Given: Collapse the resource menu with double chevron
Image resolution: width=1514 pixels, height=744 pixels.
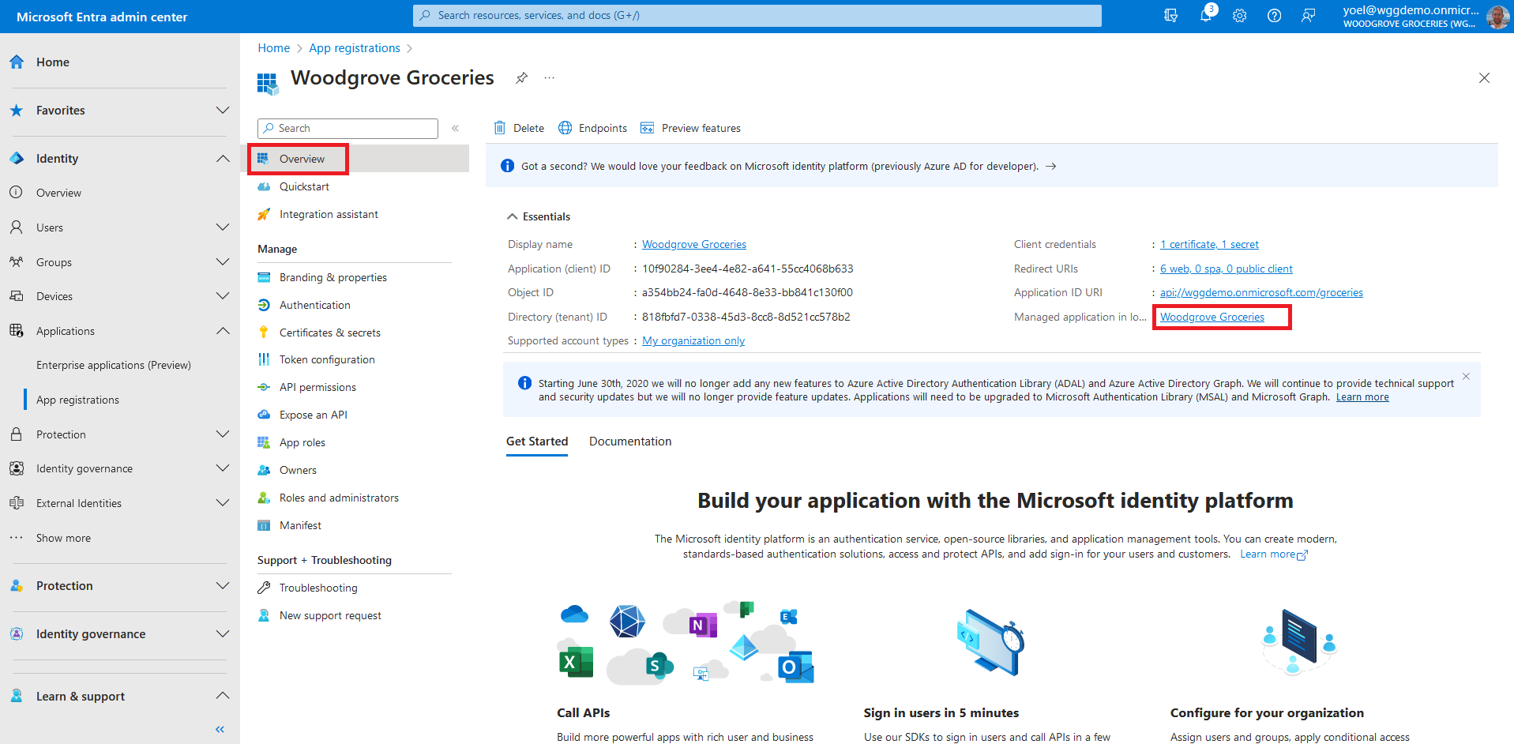Looking at the screenshot, I should 455,128.
